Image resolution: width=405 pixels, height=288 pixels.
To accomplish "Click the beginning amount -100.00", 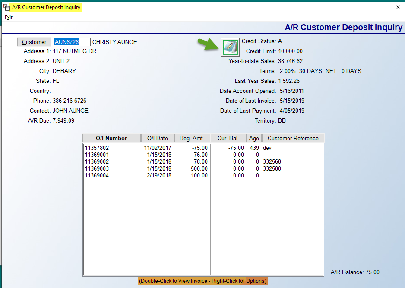I will 198,176.
